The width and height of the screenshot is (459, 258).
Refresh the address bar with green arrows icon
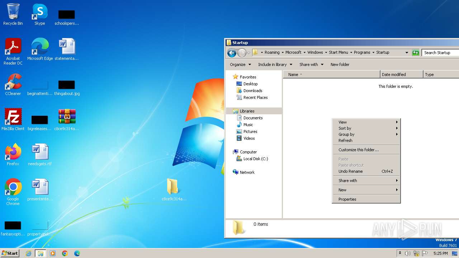[416, 53]
